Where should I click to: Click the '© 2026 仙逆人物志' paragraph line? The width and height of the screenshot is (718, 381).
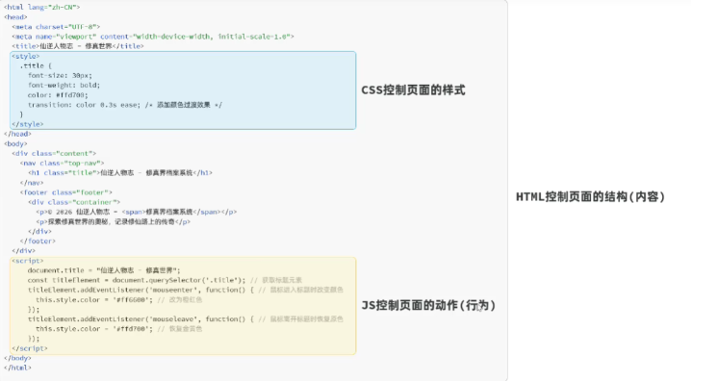tap(137, 212)
